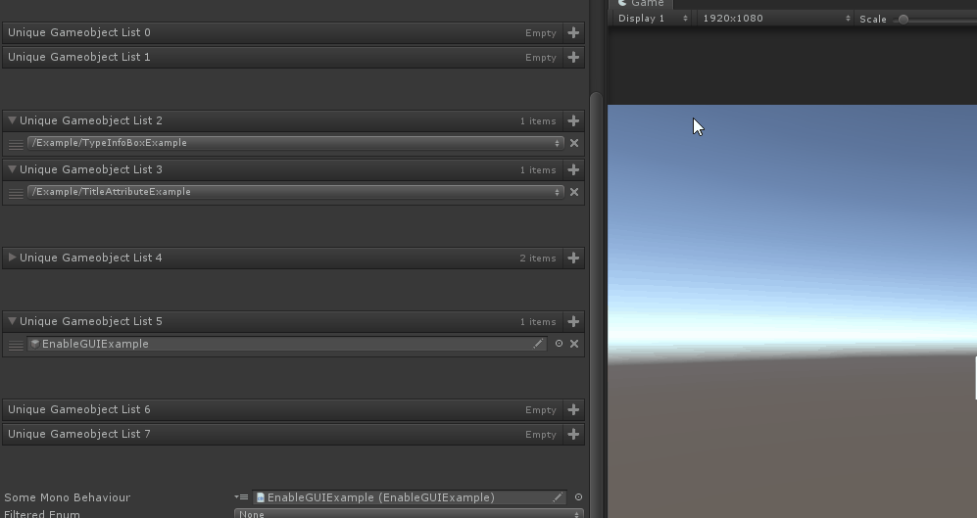Open /Example/TitleAttributeExample dropdown

click(295, 192)
